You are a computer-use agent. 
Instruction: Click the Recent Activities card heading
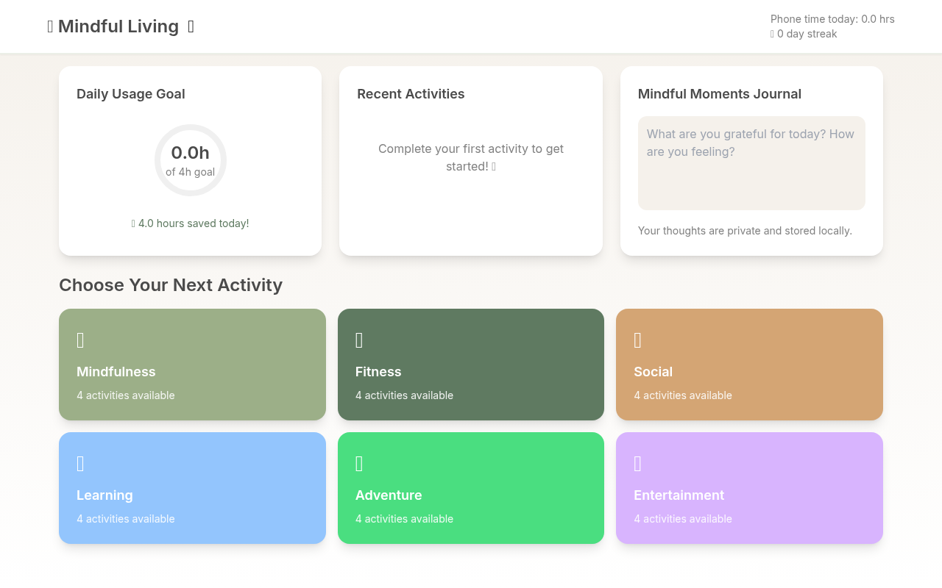[411, 94]
